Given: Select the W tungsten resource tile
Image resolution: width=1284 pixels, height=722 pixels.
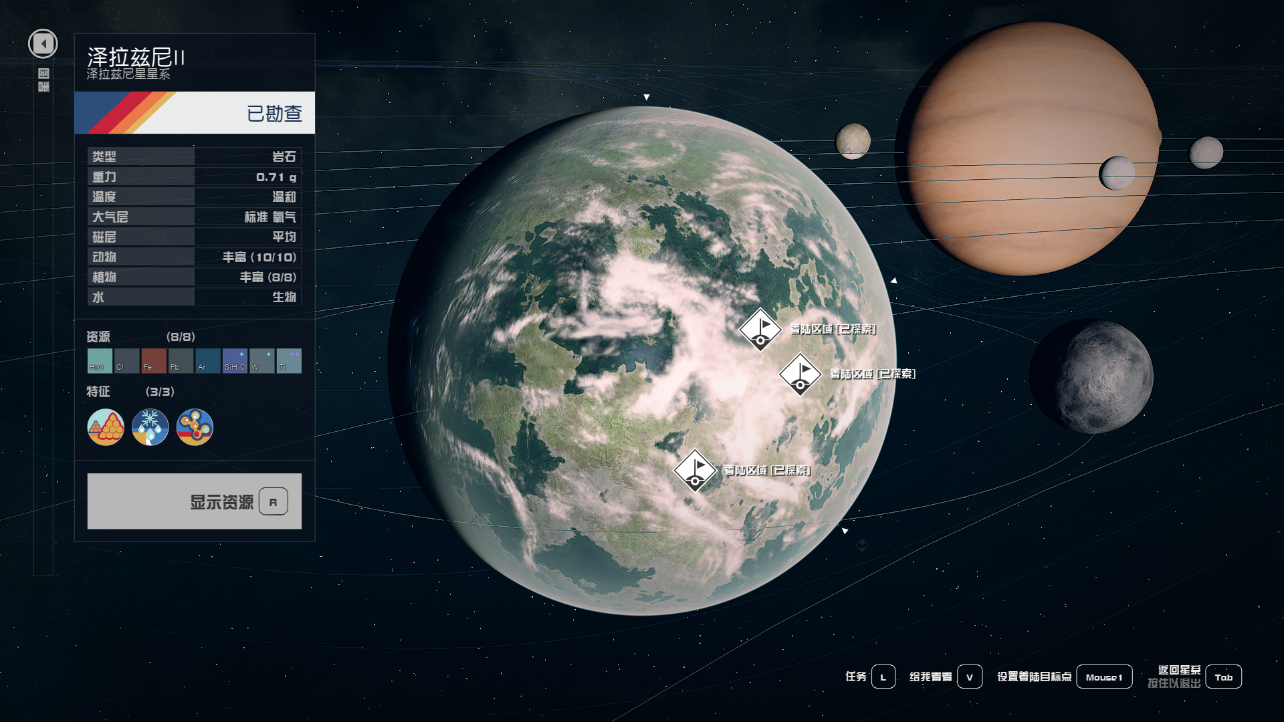Looking at the screenshot, I should pyautogui.click(x=262, y=361).
